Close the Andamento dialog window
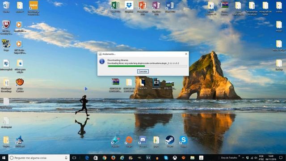 tap(186, 54)
